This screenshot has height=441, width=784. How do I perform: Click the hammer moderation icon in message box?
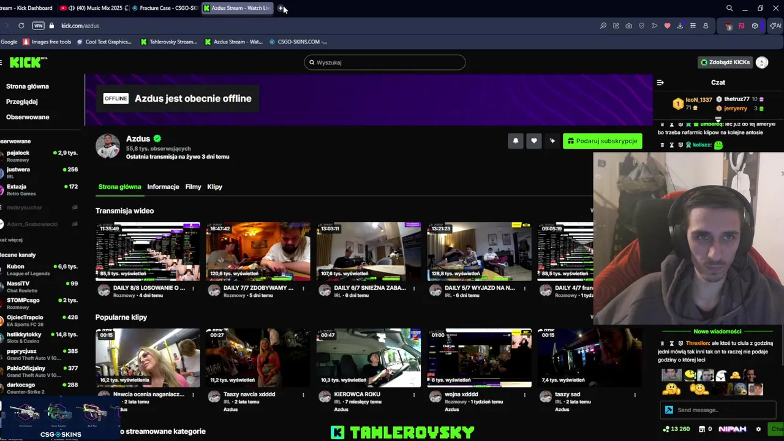coord(669,410)
